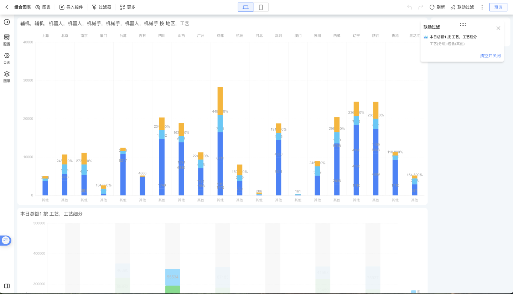513x294 pixels.
Task: Click 导入控件 import control
Action: pos(71,7)
